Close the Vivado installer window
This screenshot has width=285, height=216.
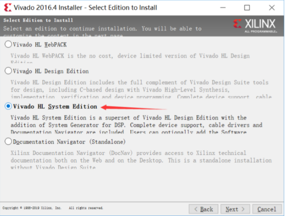pyautogui.click(x=272, y=8)
